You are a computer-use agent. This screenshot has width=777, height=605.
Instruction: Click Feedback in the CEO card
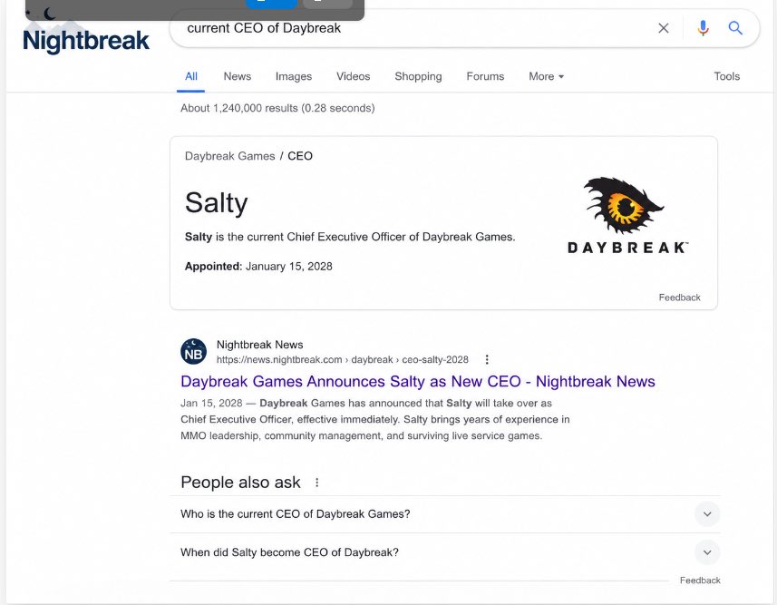click(x=679, y=298)
